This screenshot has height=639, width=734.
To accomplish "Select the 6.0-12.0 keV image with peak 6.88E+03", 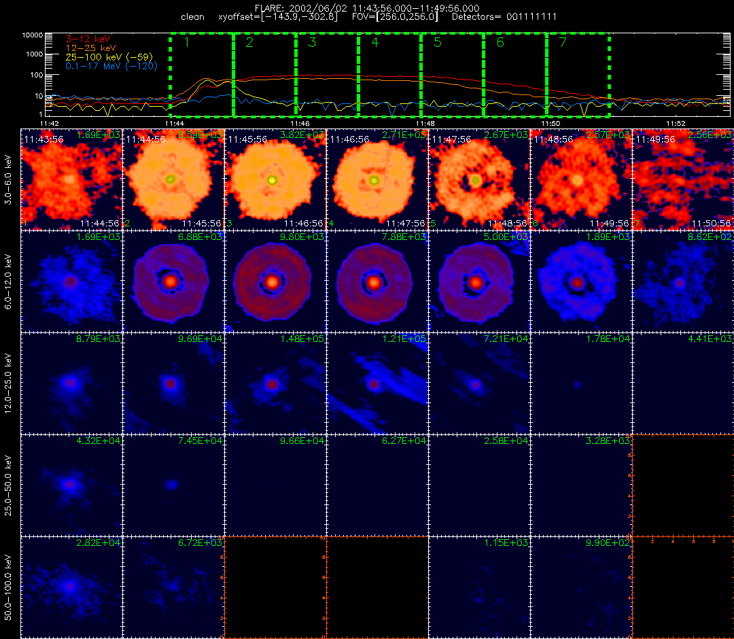I will click(174, 282).
